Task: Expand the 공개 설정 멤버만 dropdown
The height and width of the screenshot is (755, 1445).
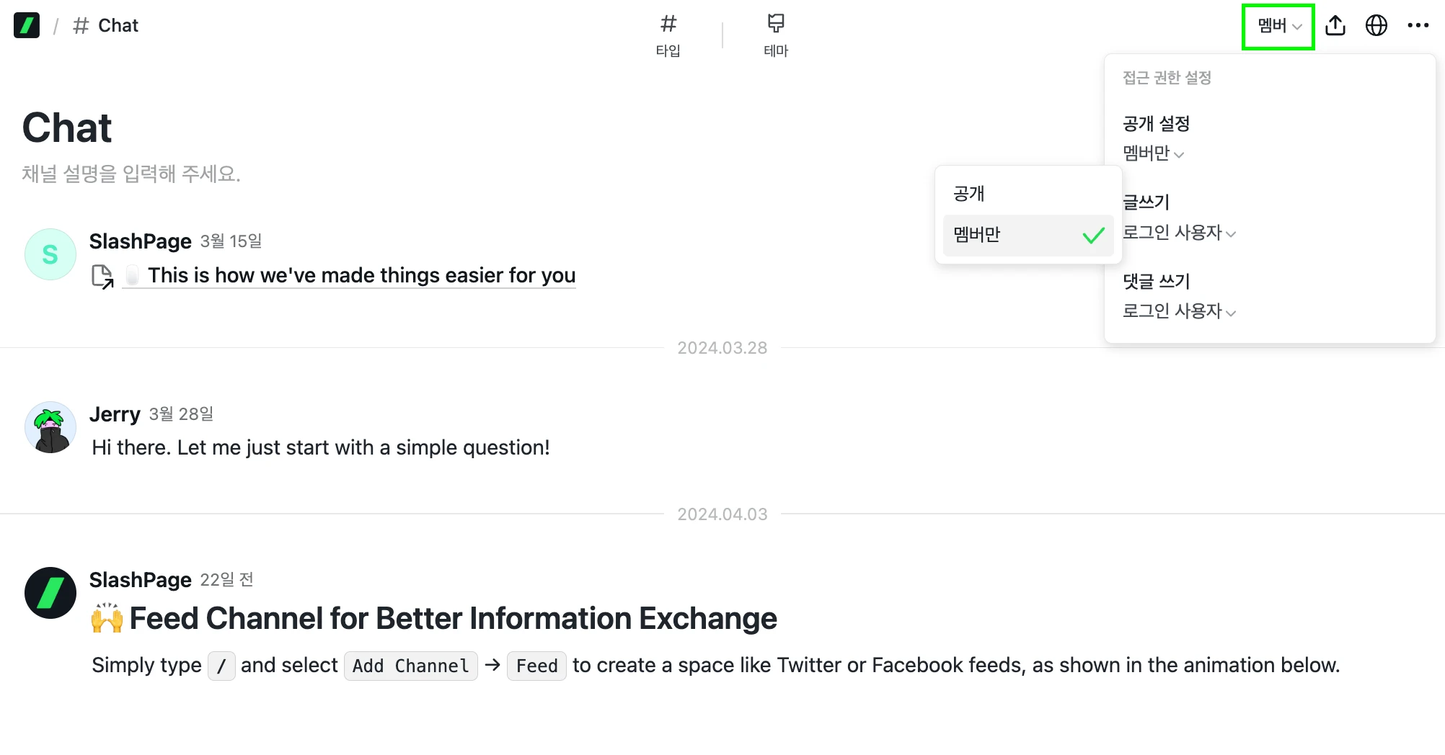Action: (x=1153, y=153)
